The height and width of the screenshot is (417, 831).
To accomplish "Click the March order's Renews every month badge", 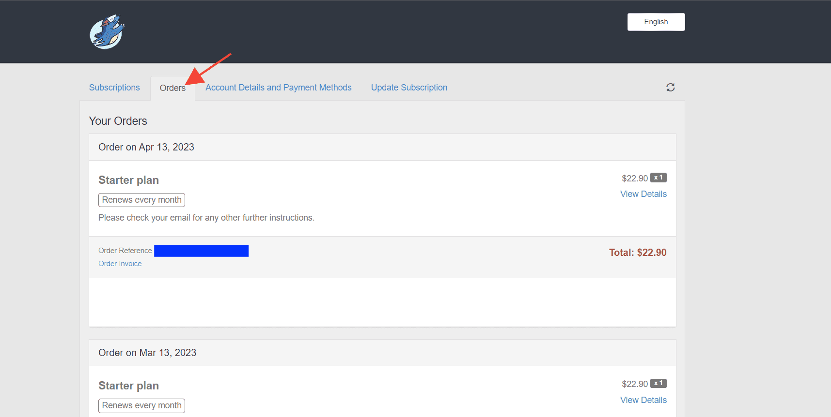I will coord(141,405).
